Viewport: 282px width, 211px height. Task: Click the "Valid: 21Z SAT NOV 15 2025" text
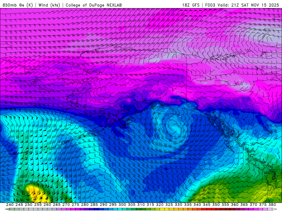click(x=248, y=5)
